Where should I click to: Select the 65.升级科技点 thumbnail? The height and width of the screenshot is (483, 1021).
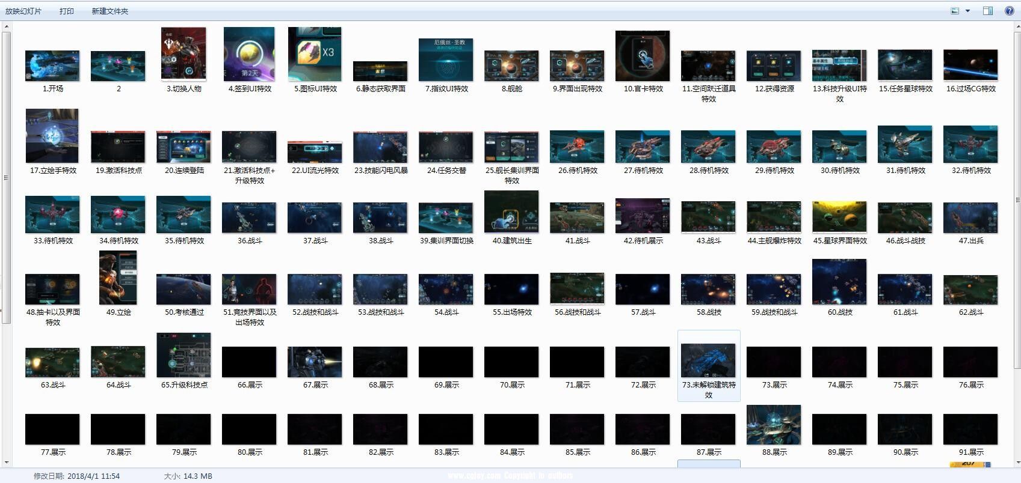click(x=184, y=355)
